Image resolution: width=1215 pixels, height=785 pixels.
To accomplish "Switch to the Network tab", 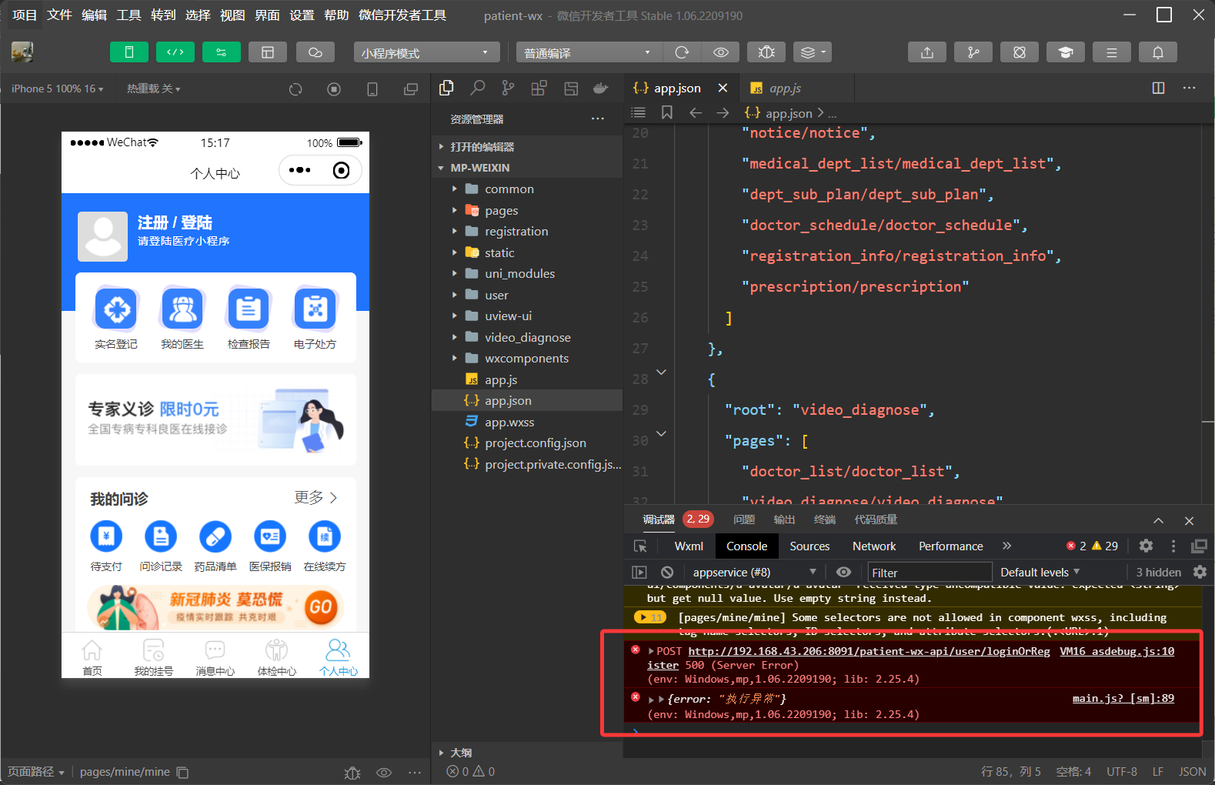I will click(x=873, y=546).
